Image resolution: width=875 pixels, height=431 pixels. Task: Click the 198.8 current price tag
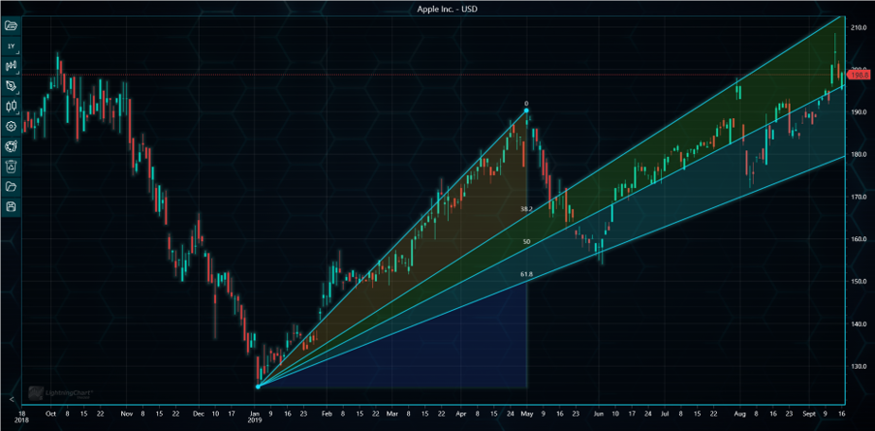click(x=861, y=75)
